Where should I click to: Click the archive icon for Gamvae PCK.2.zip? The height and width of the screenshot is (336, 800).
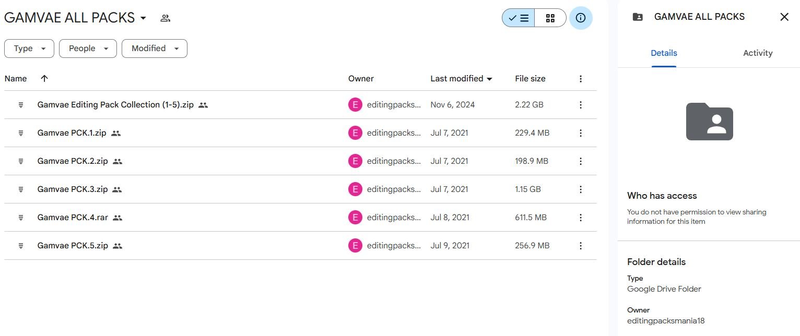click(x=21, y=161)
